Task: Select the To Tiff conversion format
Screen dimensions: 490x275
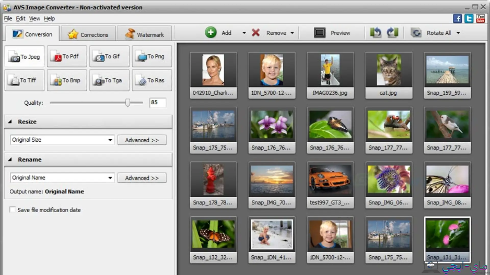Action: (x=24, y=80)
